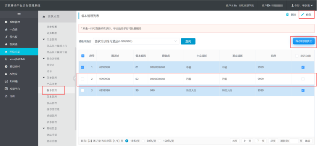Collapse the 营业区管理 tree group
The height and width of the screenshot is (146, 317).
tap(44, 58)
